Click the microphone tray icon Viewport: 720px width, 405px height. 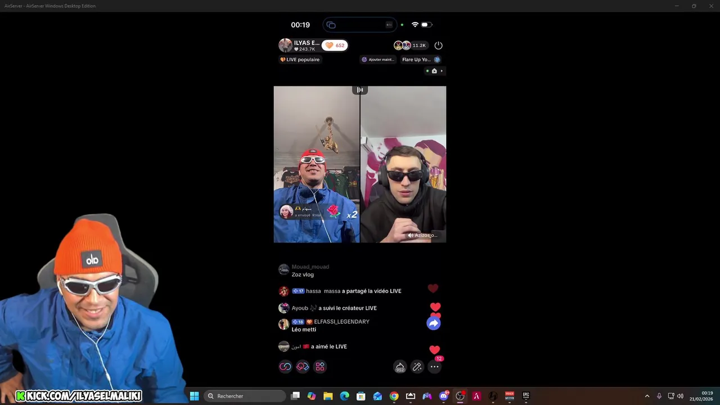tap(659, 396)
